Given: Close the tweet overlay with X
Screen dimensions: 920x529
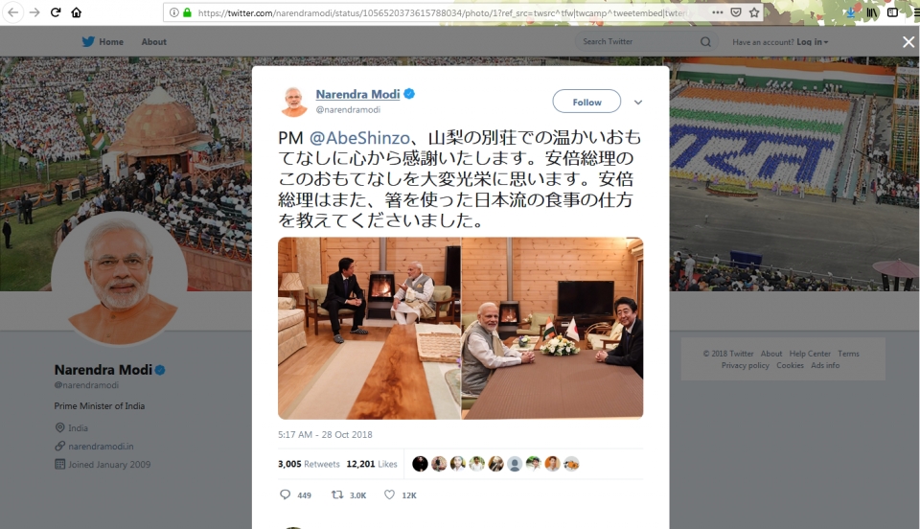Looking at the screenshot, I should pyautogui.click(x=908, y=41).
